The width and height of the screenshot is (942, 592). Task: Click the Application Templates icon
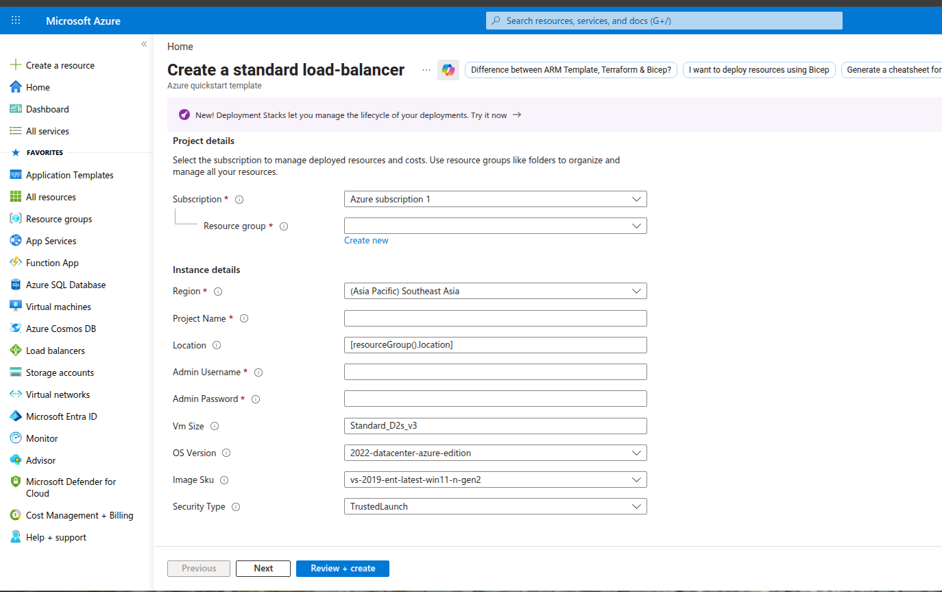click(x=15, y=175)
